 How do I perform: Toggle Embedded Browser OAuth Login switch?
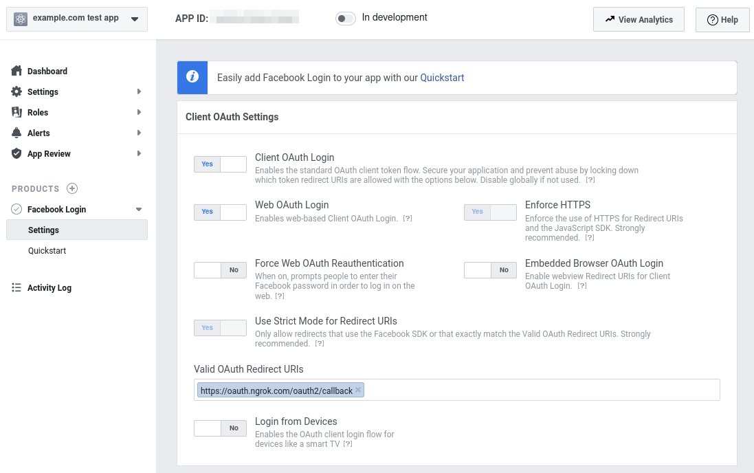(490, 270)
